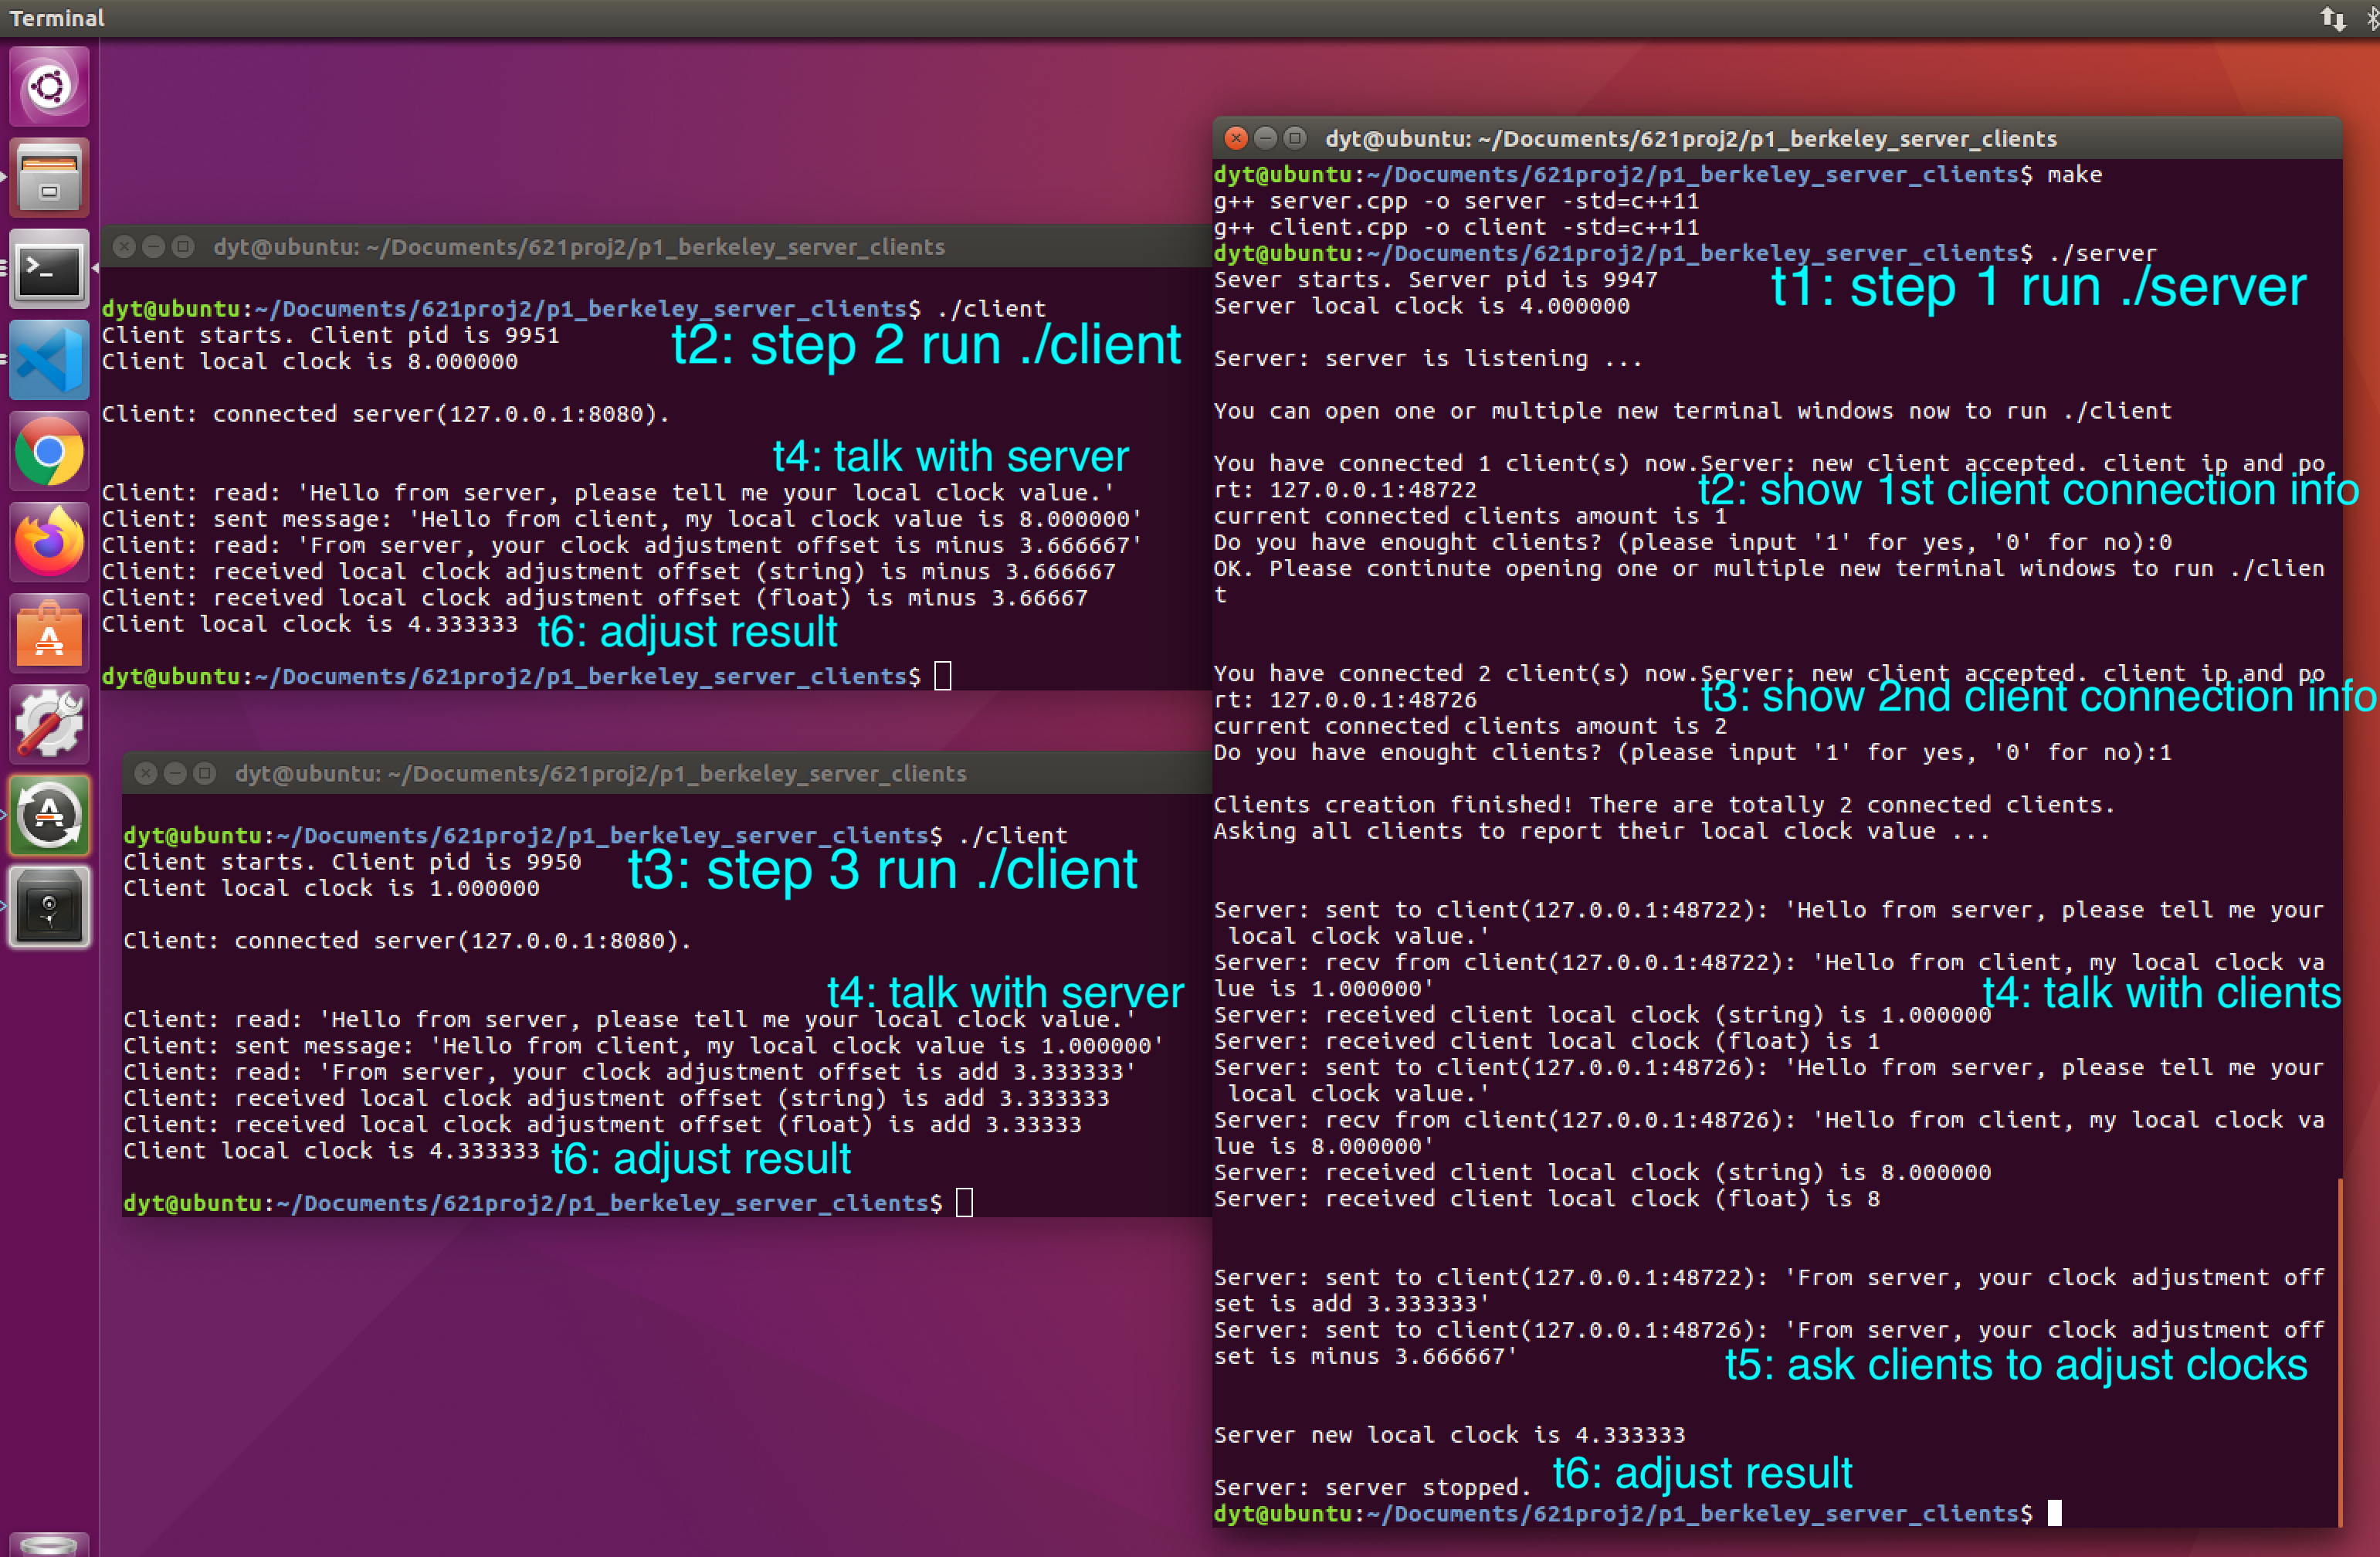Click the disk drive icon in dock
Viewport: 2380px width, 1557px height.
coord(49,907)
